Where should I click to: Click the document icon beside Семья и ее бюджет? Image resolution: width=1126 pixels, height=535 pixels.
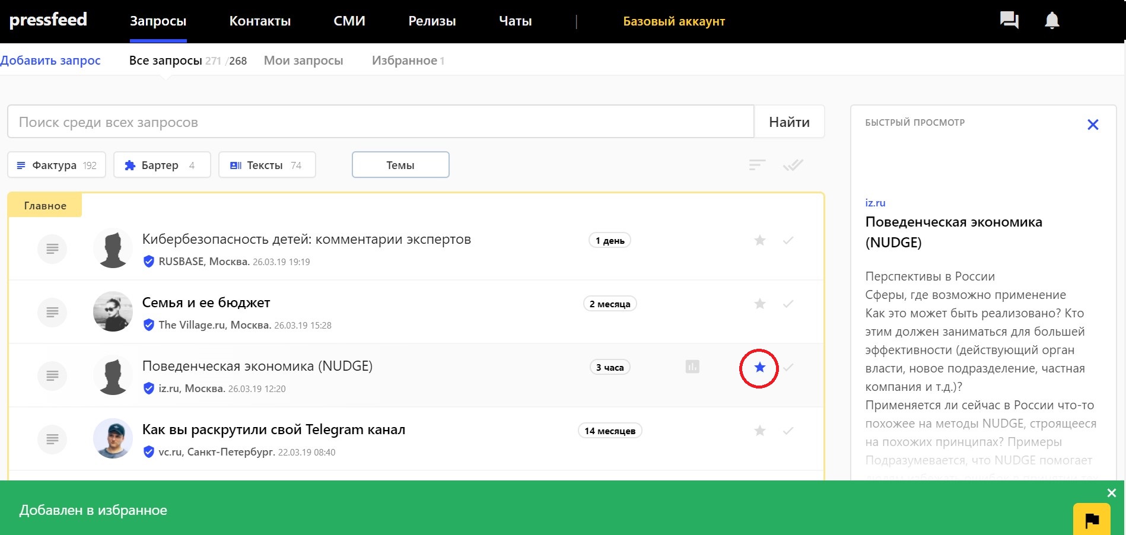52,312
